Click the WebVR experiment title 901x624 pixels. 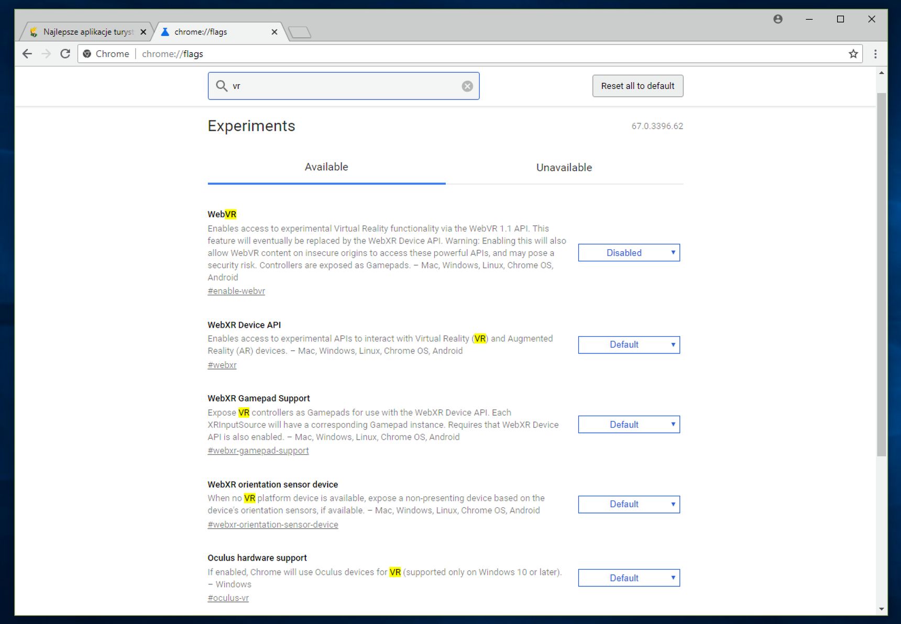pos(222,214)
